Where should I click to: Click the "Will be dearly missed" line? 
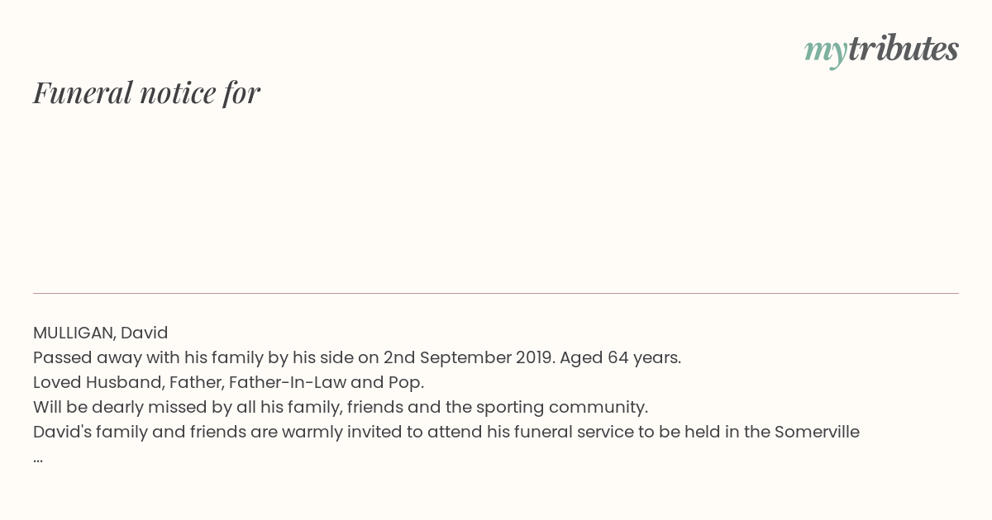click(x=341, y=407)
